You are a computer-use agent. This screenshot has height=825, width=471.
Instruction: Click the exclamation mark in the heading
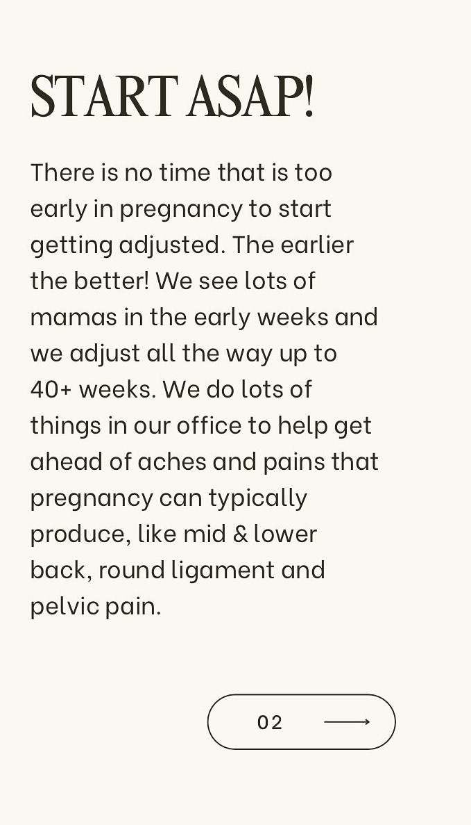309,97
